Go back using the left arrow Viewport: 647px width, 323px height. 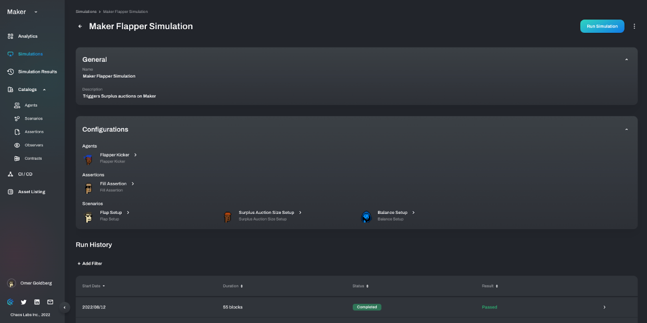tap(80, 26)
